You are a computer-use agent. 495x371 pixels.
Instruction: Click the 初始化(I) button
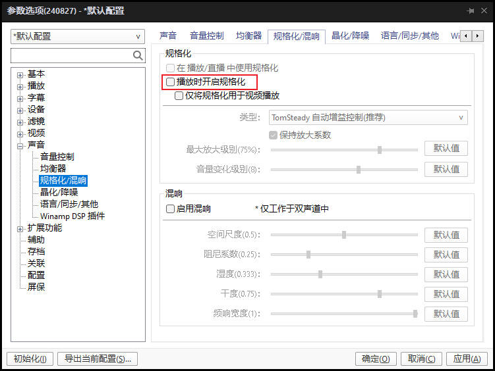click(x=30, y=359)
